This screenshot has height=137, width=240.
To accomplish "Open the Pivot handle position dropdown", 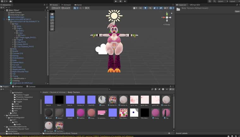I will [56, 8].
